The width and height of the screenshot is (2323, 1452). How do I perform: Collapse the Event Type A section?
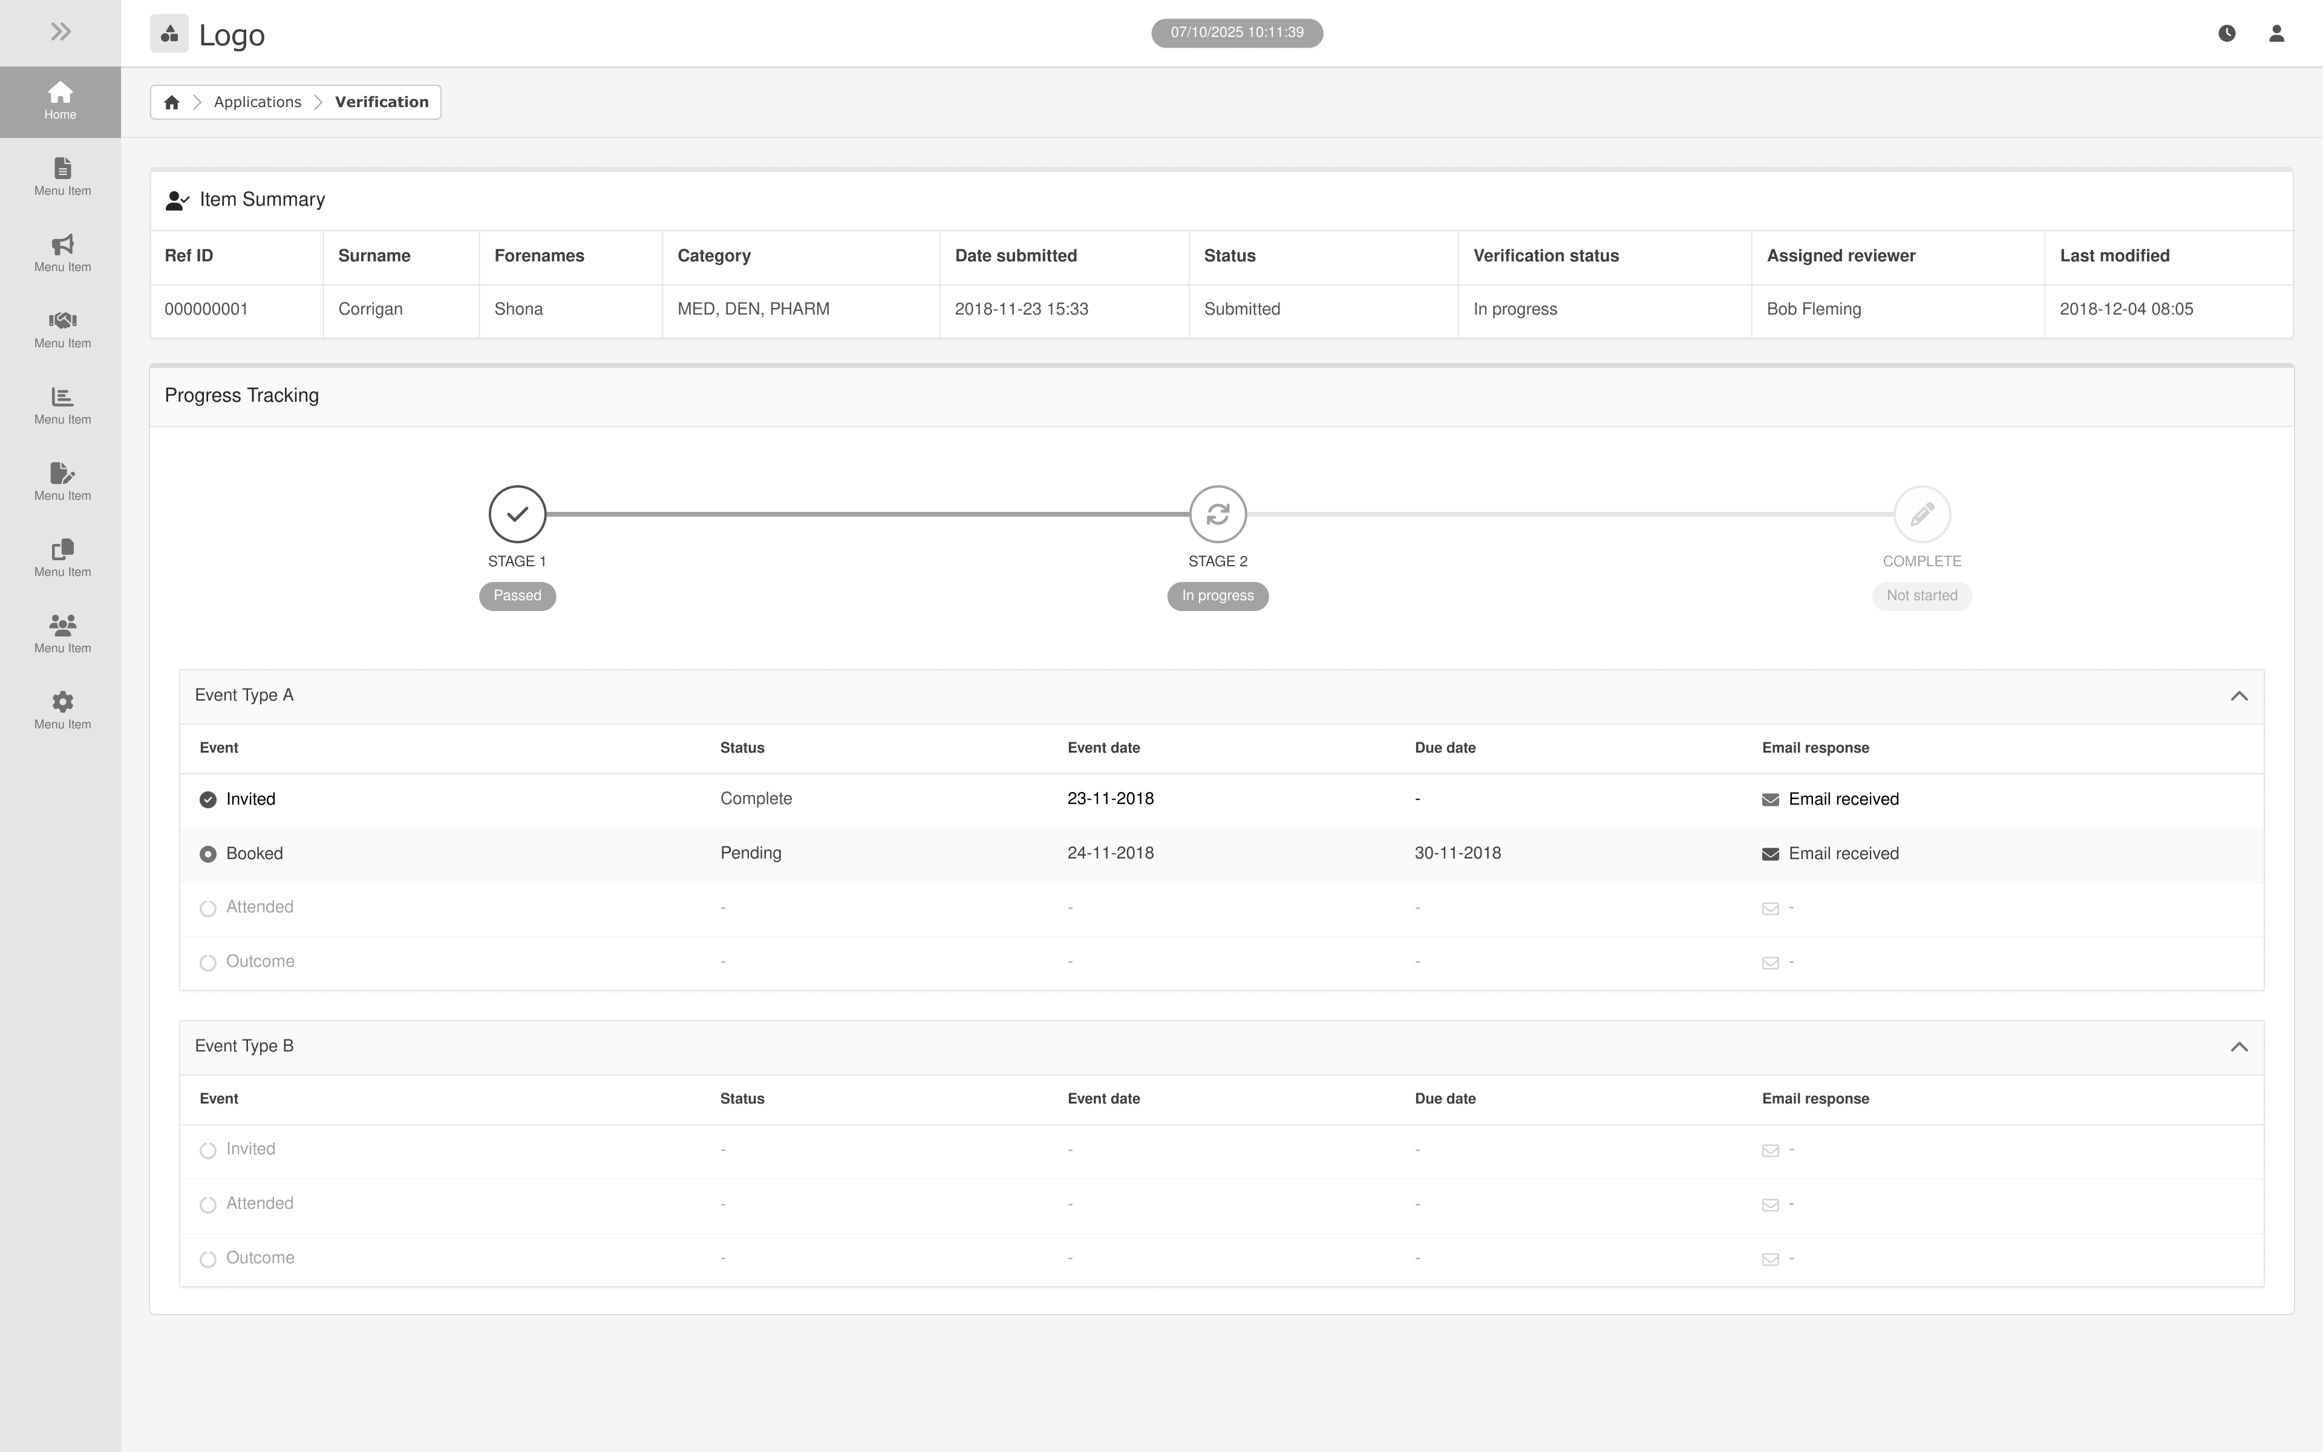2238,696
